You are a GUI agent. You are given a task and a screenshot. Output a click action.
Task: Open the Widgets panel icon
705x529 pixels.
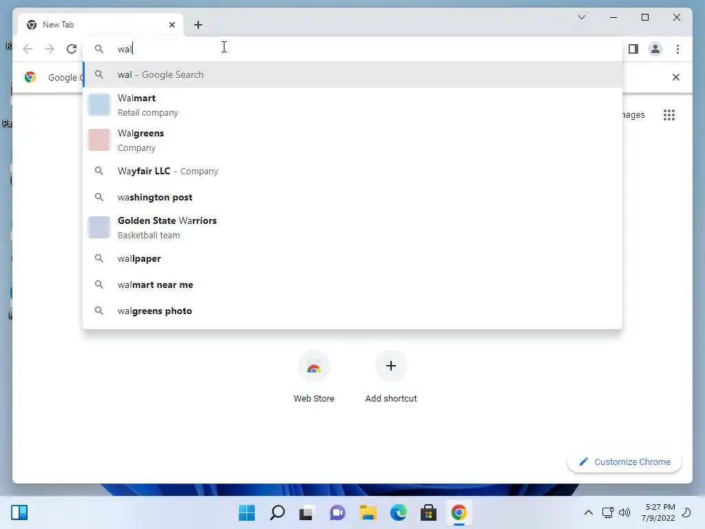pos(19,512)
